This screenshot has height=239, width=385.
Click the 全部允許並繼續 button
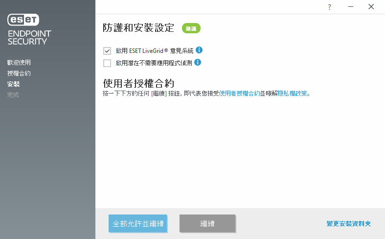tap(138, 223)
